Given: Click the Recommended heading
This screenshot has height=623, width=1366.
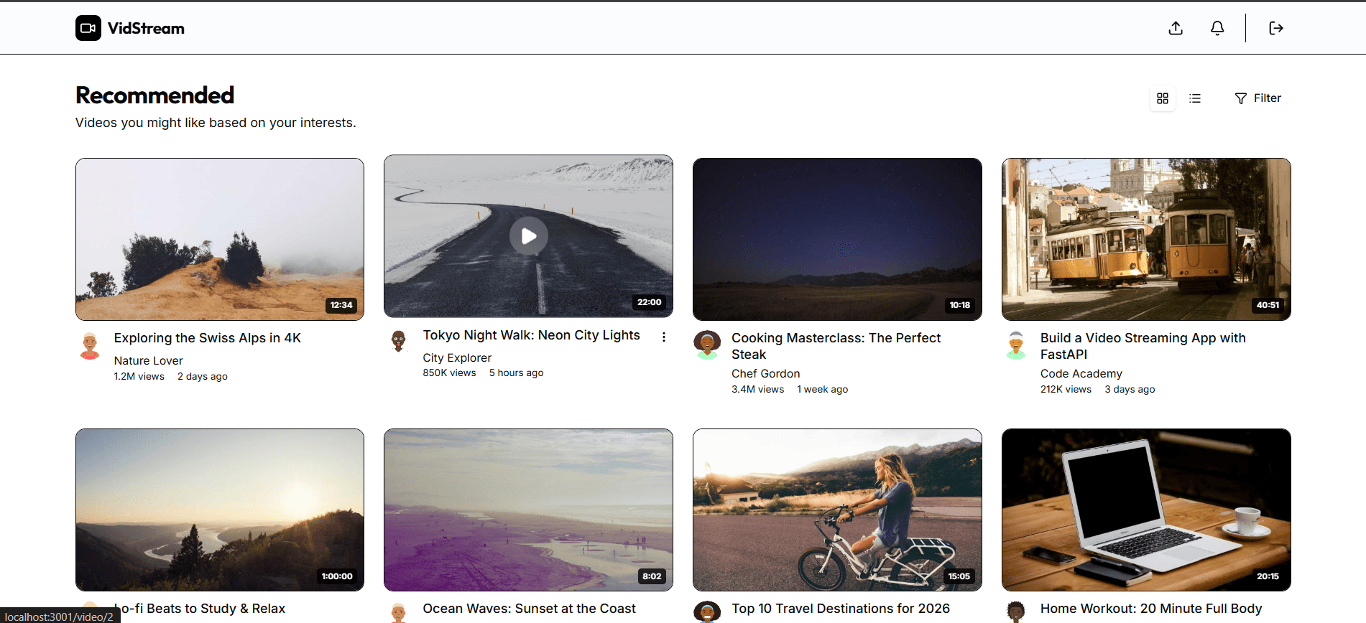Looking at the screenshot, I should tap(155, 95).
